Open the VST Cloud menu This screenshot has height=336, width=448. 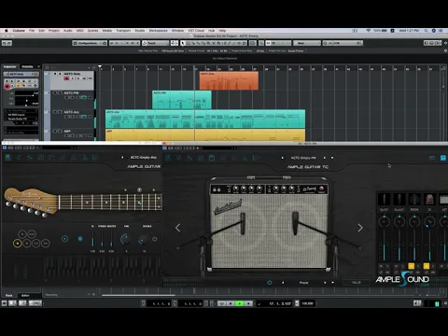coord(196,31)
